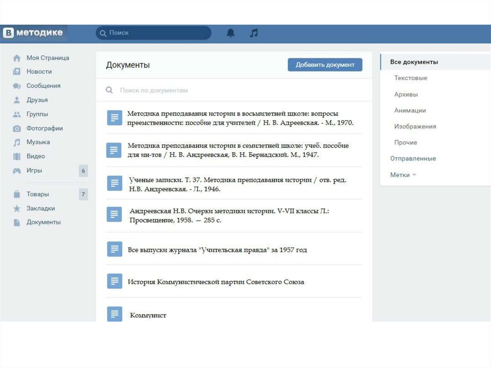This screenshot has height=368, width=491.
Task: Filter by Архивы documents
Action: [406, 95]
